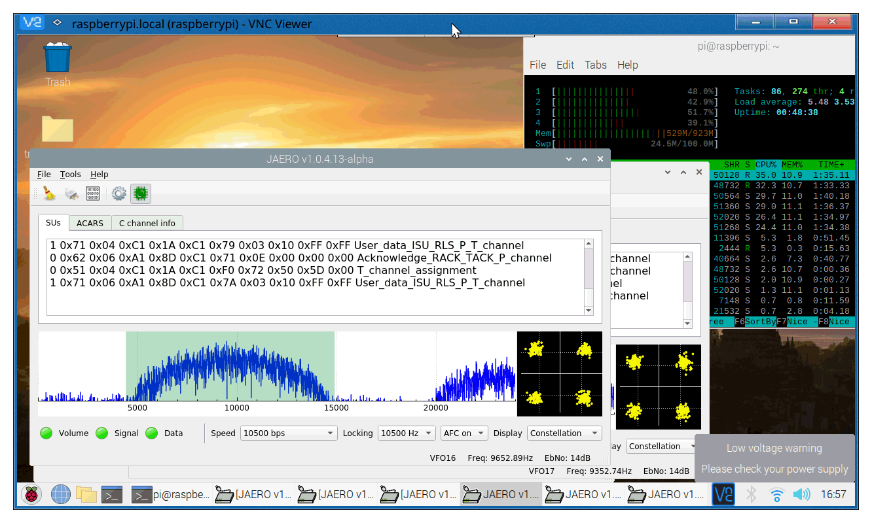
Task: Click the VFO16 status bar label
Action: click(442, 458)
